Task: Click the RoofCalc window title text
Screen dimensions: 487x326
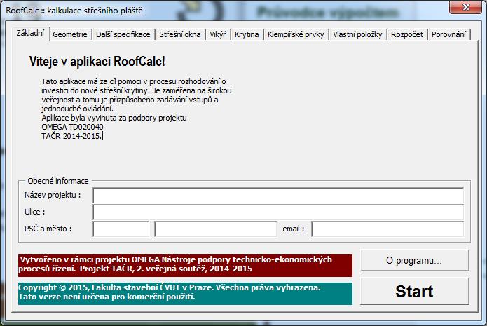Action: pyautogui.click(x=74, y=11)
